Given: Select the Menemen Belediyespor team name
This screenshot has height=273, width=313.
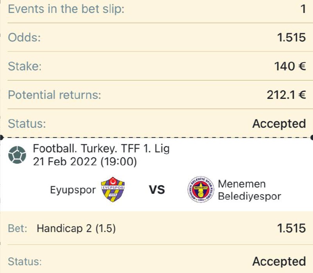Looking at the screenshot, I should (250, 190).
